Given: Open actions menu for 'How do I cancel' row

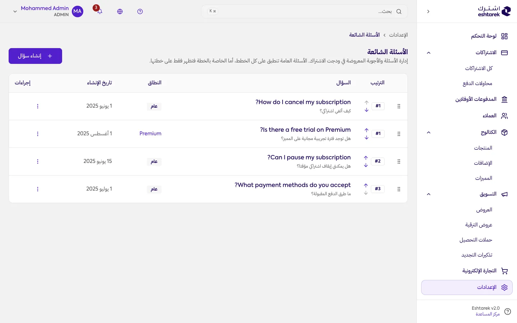Looking at the screenshot, I should pyautogui.click(x=38, y=106).
